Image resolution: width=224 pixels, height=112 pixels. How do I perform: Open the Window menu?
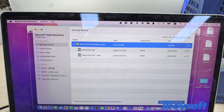pos(44,22)
